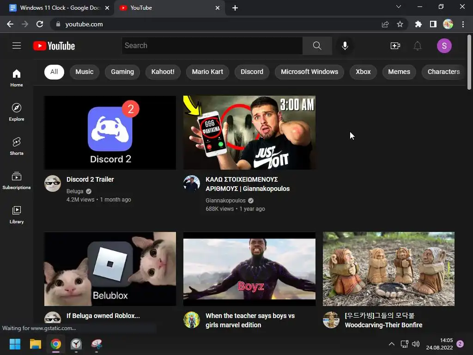This screenshot has height=355, width=473.
Task: Open If Beluga owned Roblox title
Action: [103, 316]
